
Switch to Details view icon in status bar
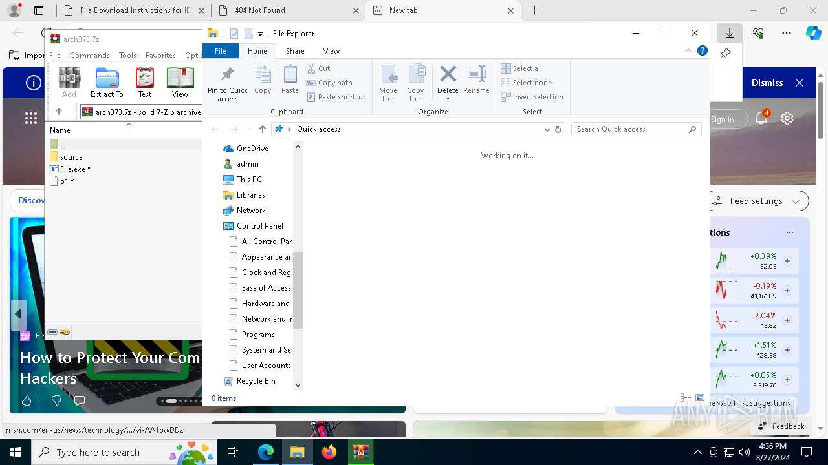coord(686,398)
